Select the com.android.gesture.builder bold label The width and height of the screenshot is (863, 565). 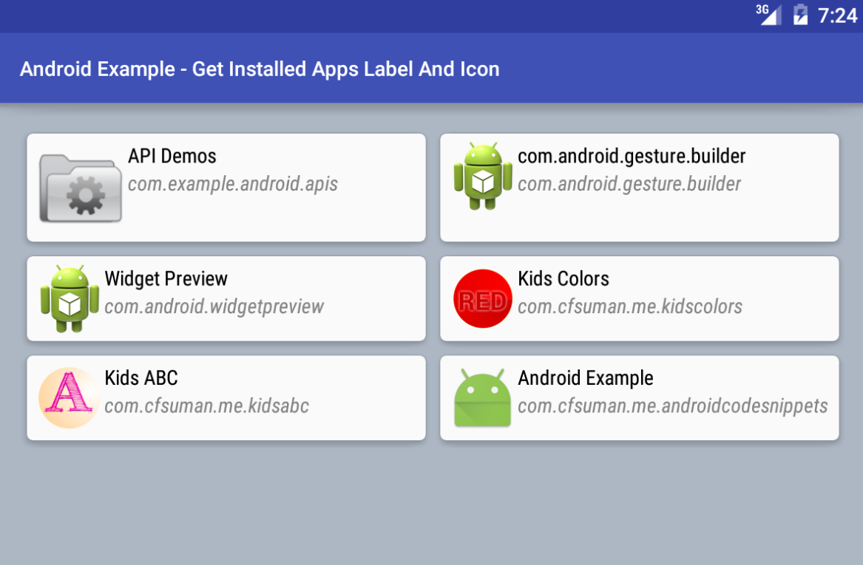click(x=632, y=157)
